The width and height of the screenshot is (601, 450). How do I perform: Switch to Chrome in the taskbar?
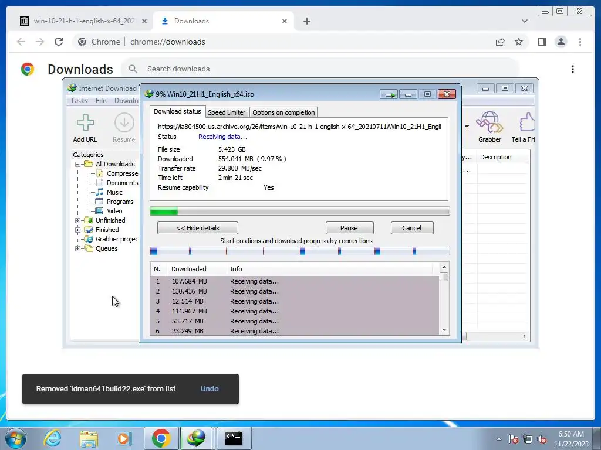(161, 438)
